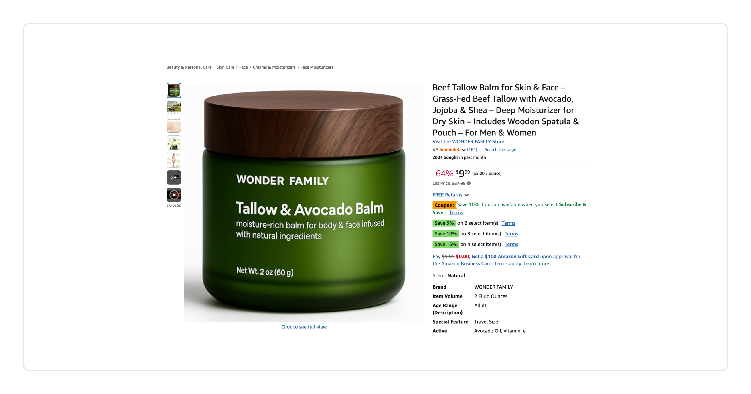751x394 pixels.
Task: Click the 4.5 star rating icons
Action: 450,149
